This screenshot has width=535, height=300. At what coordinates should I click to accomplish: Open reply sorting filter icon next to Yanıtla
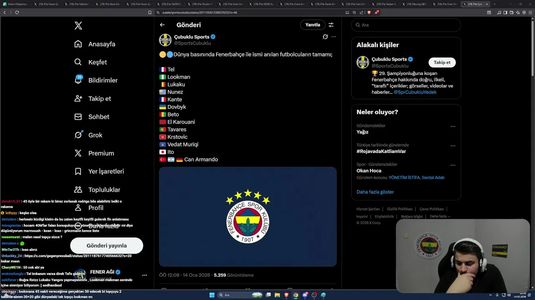click(331, 25)
